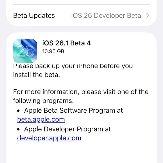Click the 'following programs:' line
The width and height of the screenshot is (163, 163).
tap(43, 101)
